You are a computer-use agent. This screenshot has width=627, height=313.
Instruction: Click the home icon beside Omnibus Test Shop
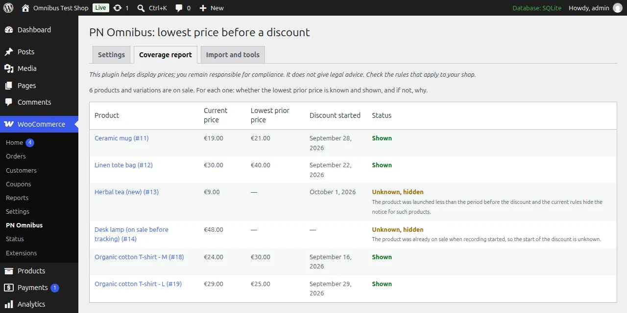25,8
